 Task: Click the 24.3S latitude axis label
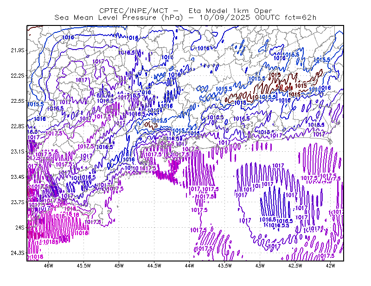coord(18,253)
